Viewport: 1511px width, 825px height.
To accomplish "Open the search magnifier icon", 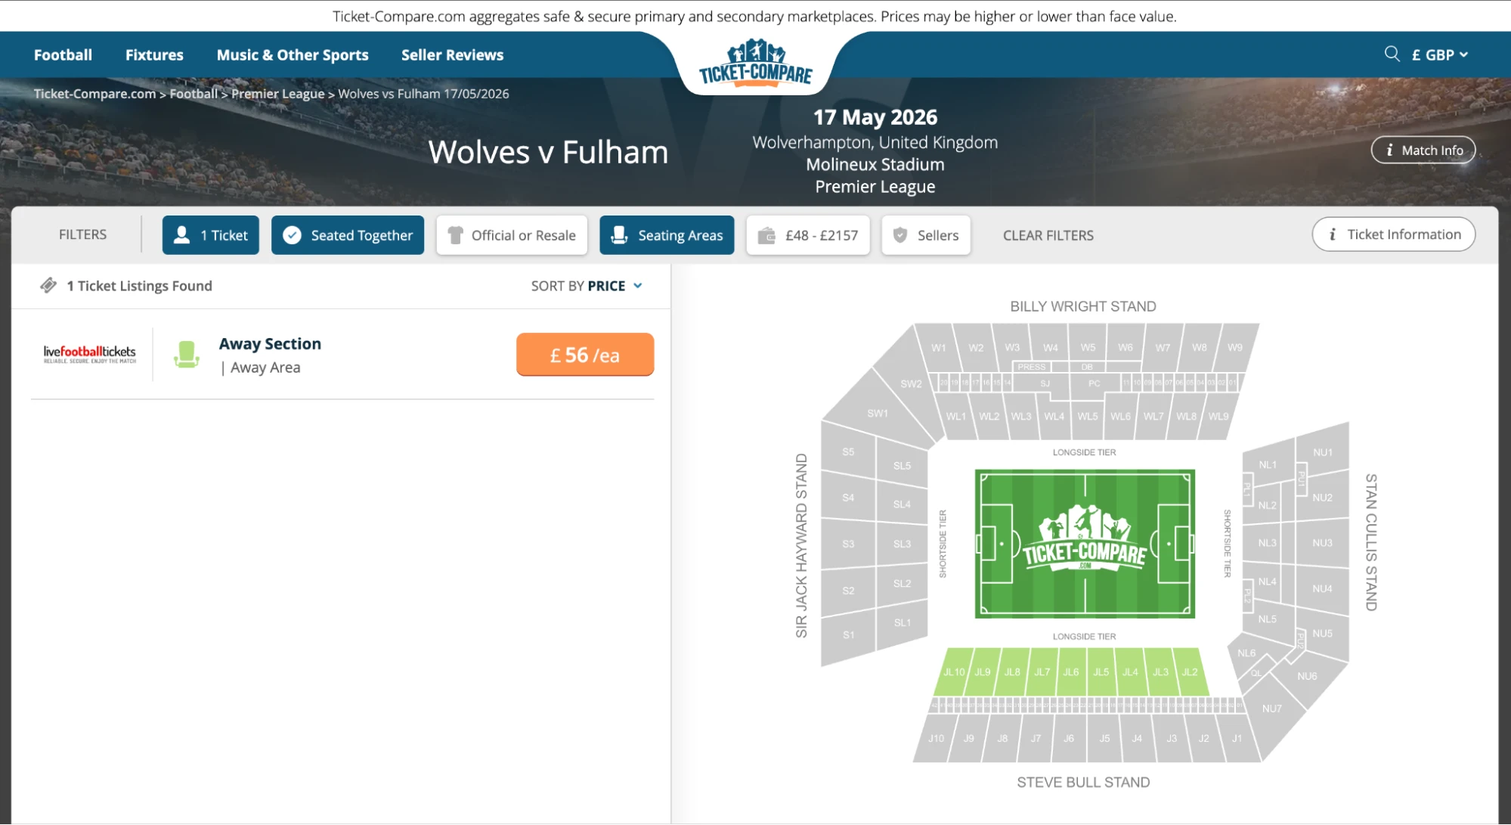I will pyautogui.click(x=1392, y=54).
